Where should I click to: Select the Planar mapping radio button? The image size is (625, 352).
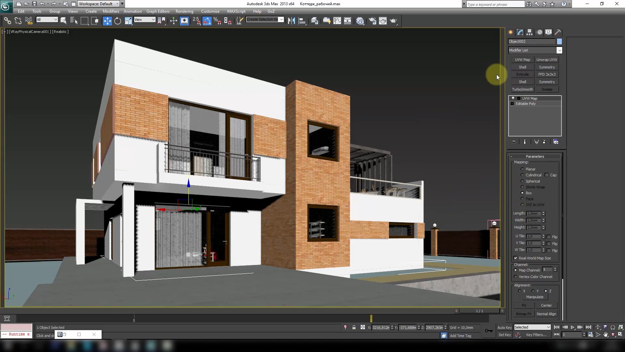[522, 169]
